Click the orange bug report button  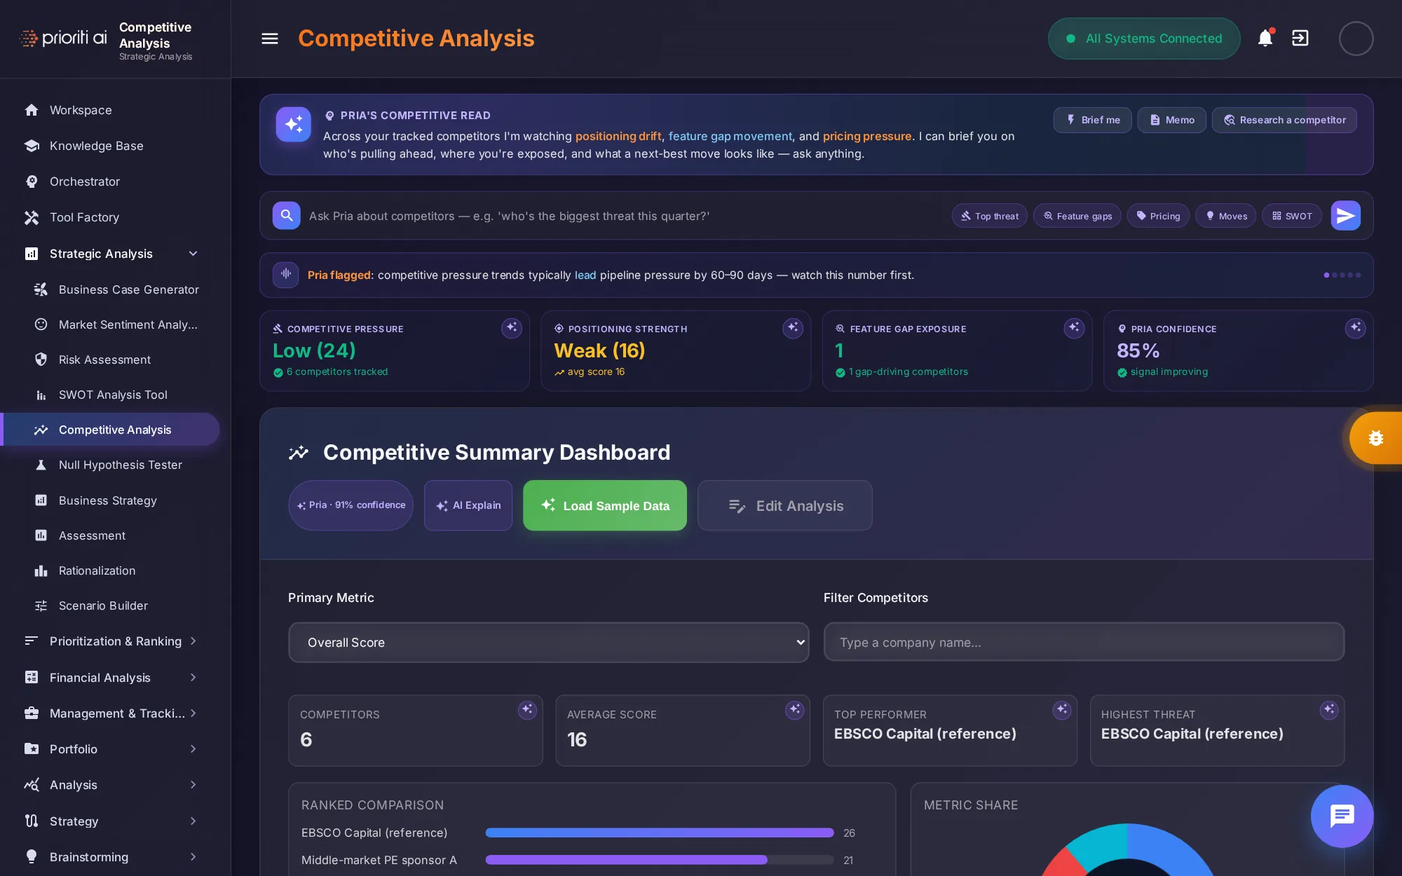[x=1375, y=438]
